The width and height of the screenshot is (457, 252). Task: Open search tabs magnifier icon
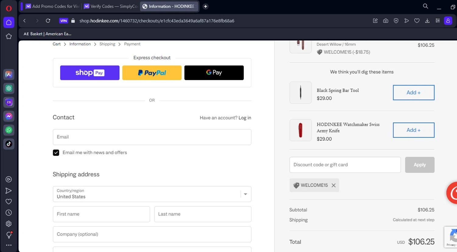426,6
